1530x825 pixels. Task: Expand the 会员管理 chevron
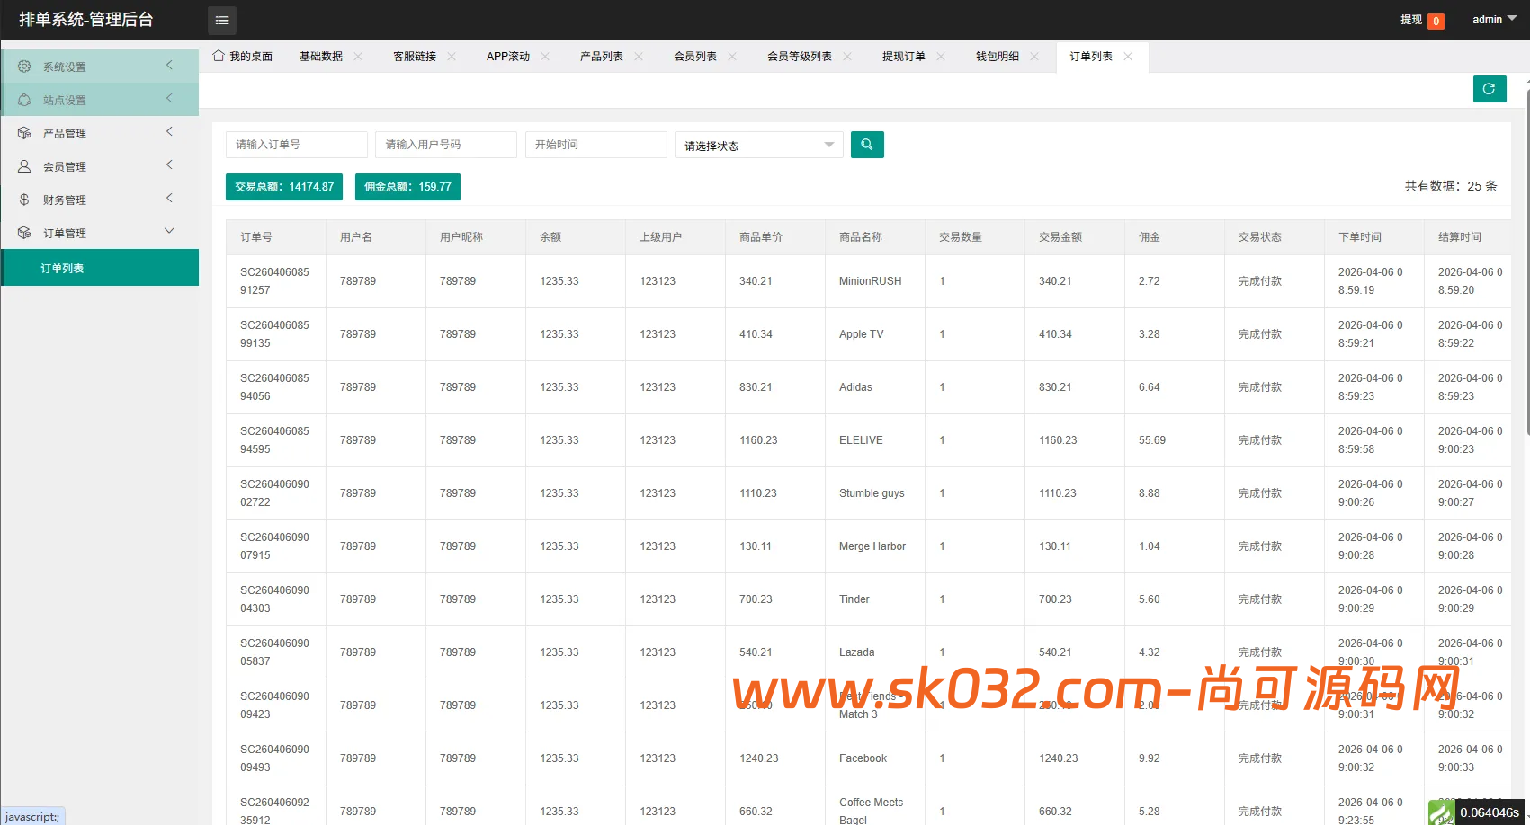(x=169, y=164)
